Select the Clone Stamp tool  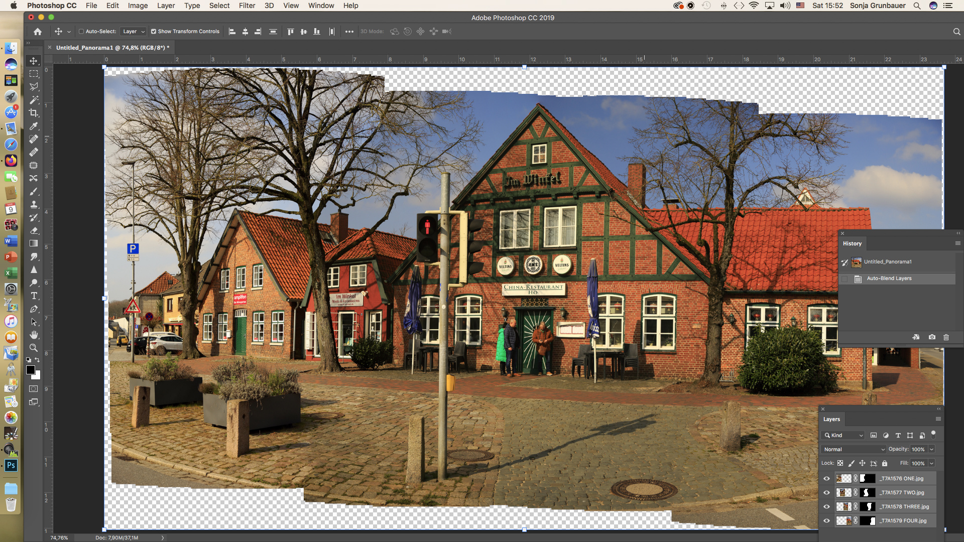point(34,204)
